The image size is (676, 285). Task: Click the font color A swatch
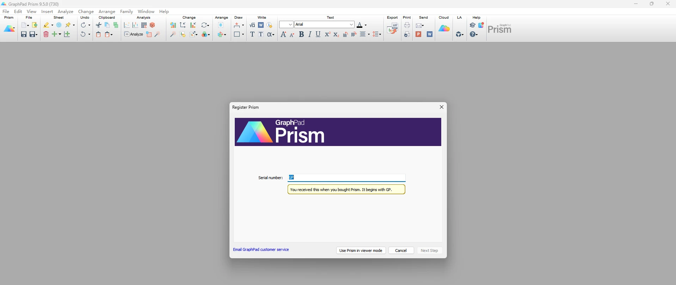(359, 25)
